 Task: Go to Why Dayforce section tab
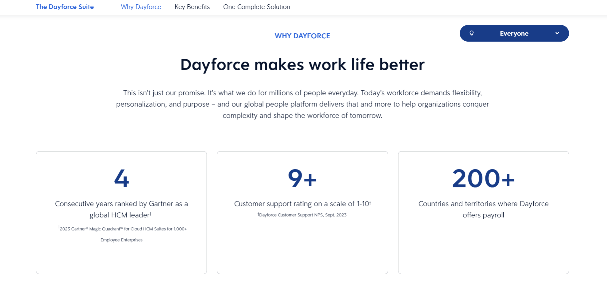pyautogui.click(x=141, y=7)
